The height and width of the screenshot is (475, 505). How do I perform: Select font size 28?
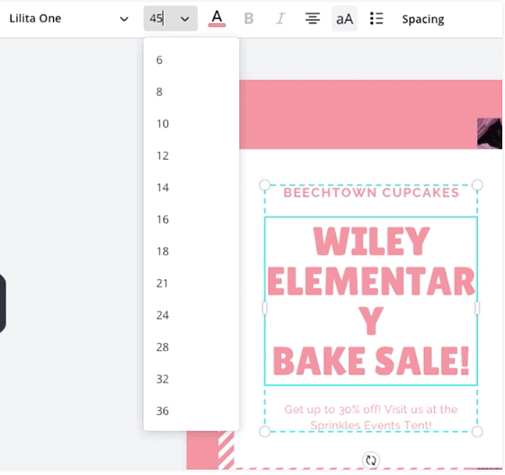tap(191, 347)
